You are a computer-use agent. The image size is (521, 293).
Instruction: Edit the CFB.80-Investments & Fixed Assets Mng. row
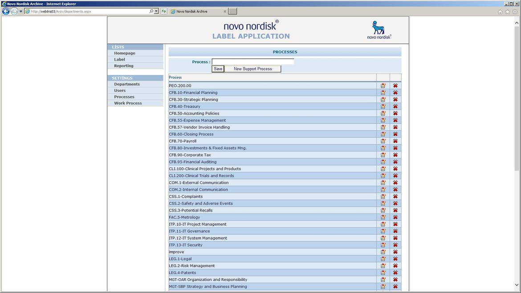click(383, 148)
